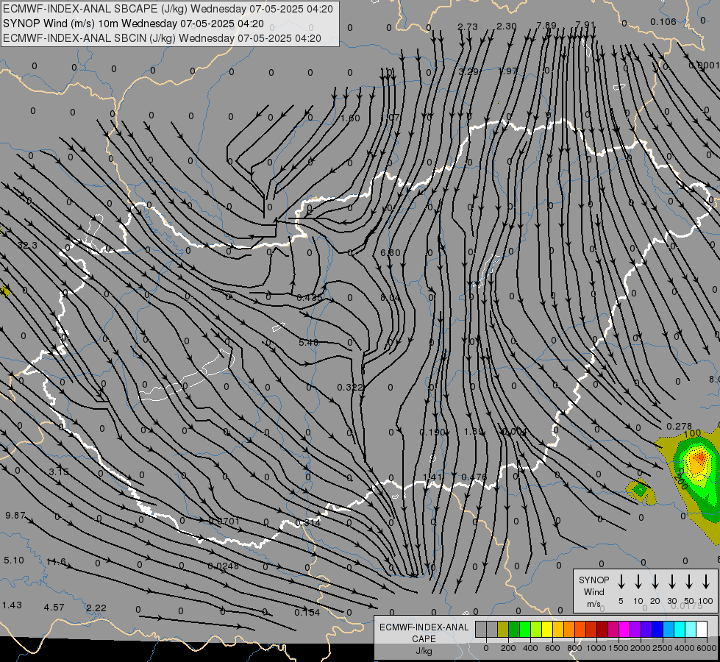Screen dimensions: 720x662
Task: Click the 1.60 value on the map
Action: [350, 118]
